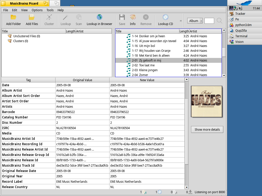Click left pane Title column header
This screenshot has height=196, width=262.
(34, 31)
